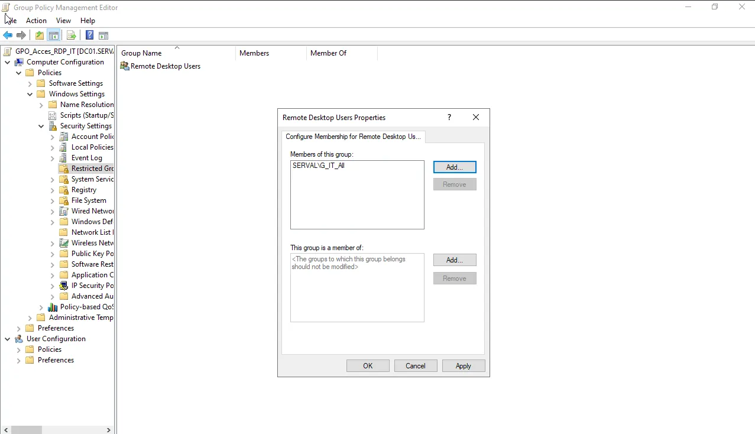Open the Action menu

point(36,21)
